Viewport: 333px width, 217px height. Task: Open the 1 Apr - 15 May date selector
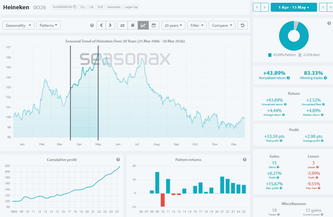point(294,7)
